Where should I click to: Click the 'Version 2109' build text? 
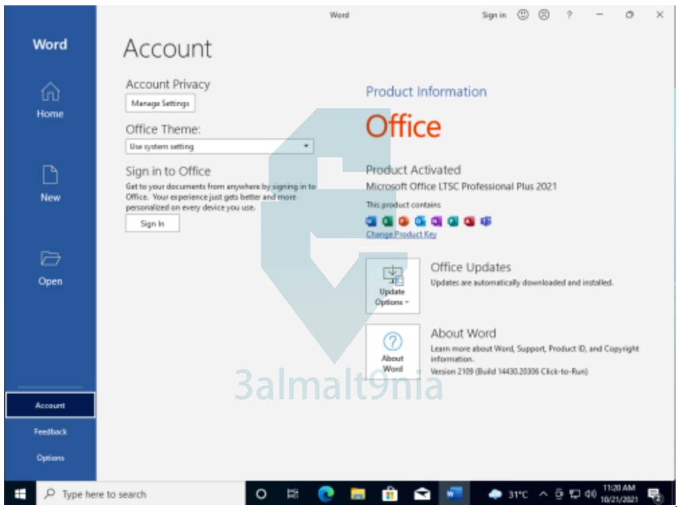click(509, 371)
